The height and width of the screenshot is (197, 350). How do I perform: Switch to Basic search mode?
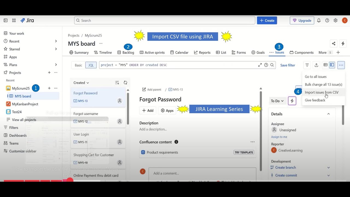[x=78, y=65]
